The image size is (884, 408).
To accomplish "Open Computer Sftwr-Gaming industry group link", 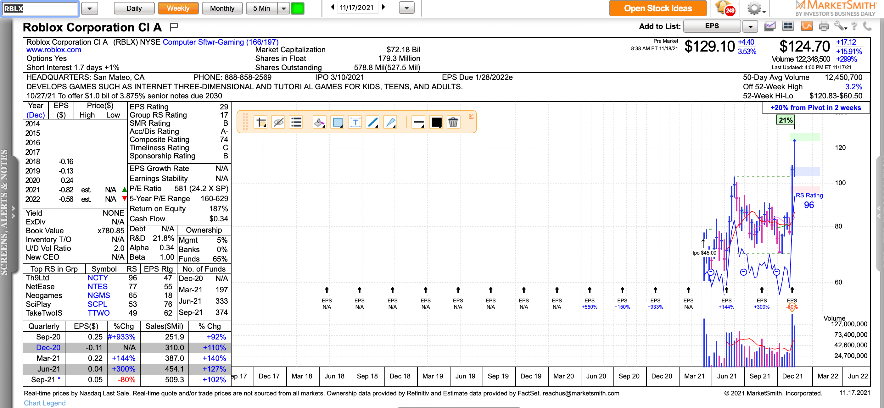I will pos(220,42).
